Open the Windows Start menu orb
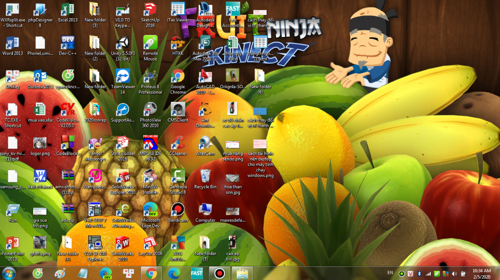The width and height of the screenshot is (500, 280). click(9, 273)
